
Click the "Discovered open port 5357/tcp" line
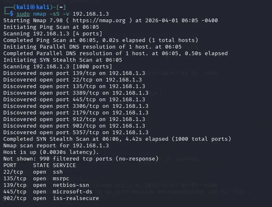[x=76, y=132]
